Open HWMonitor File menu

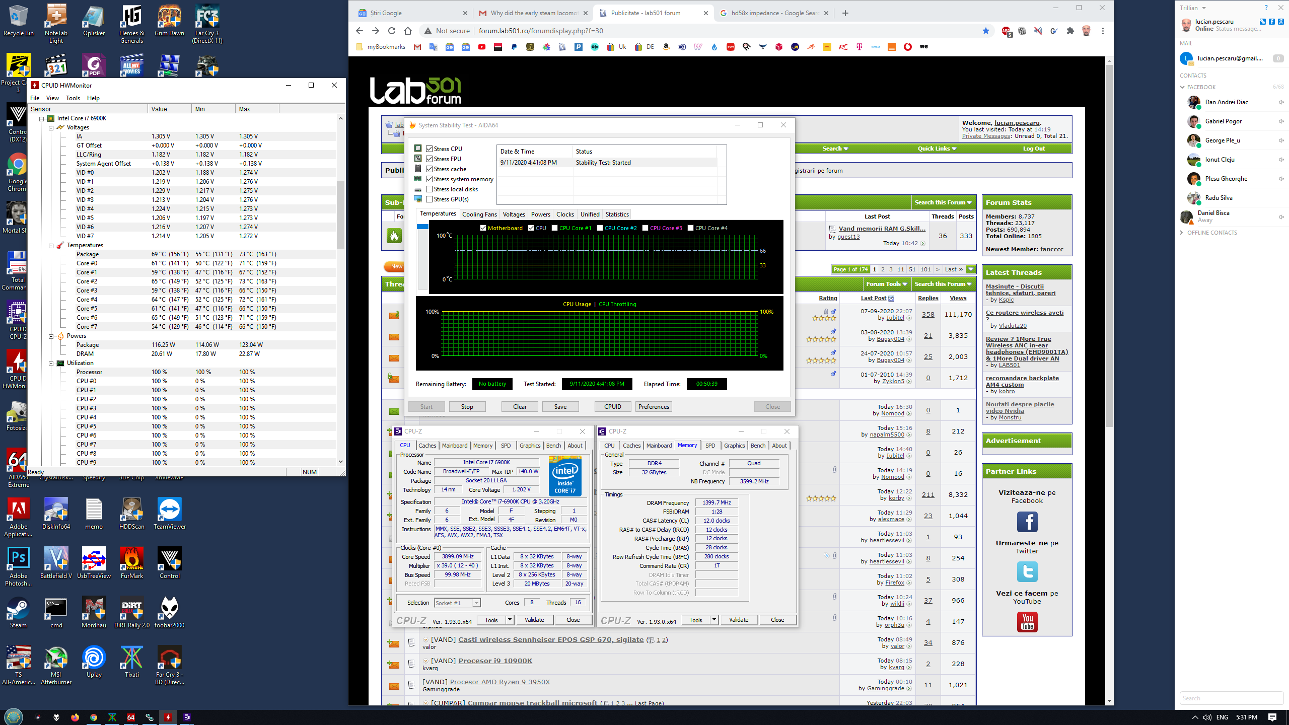35,98
